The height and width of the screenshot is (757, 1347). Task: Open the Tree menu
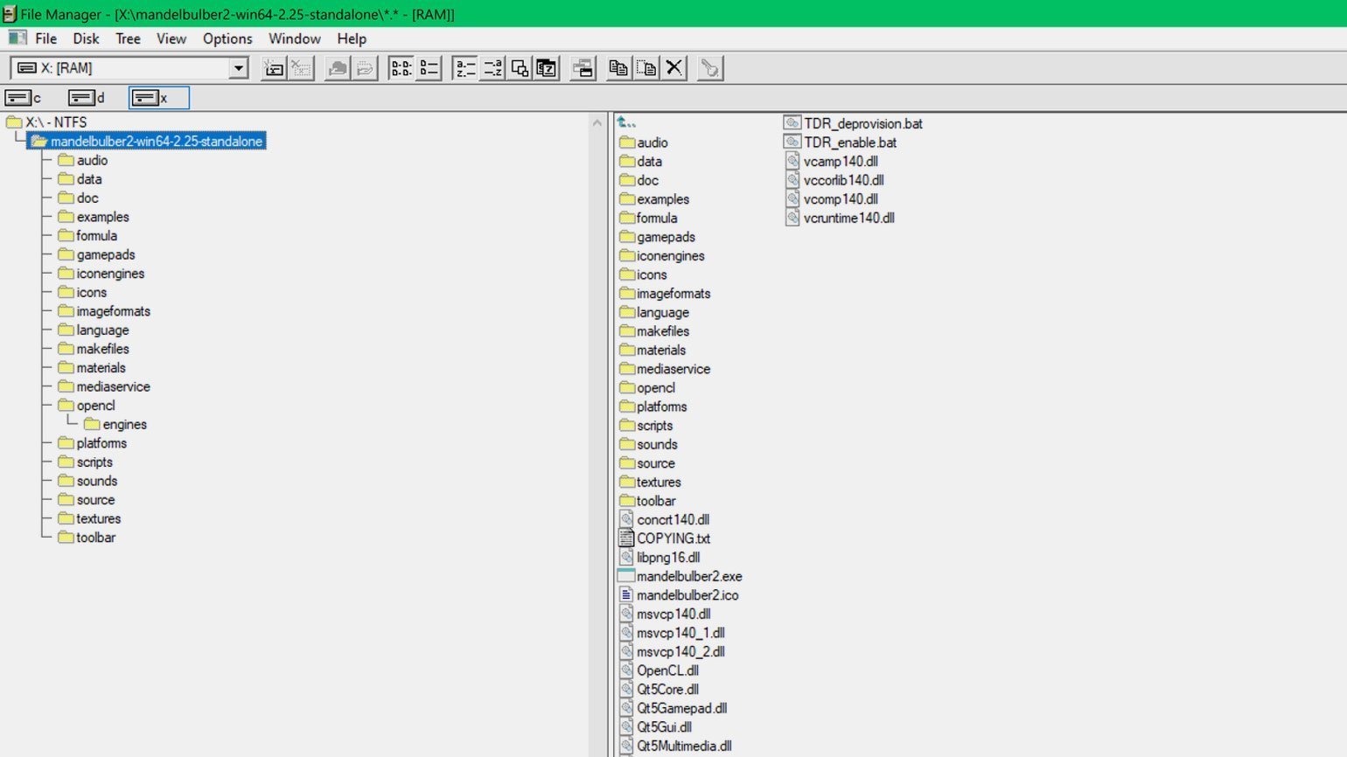(128, 38)
